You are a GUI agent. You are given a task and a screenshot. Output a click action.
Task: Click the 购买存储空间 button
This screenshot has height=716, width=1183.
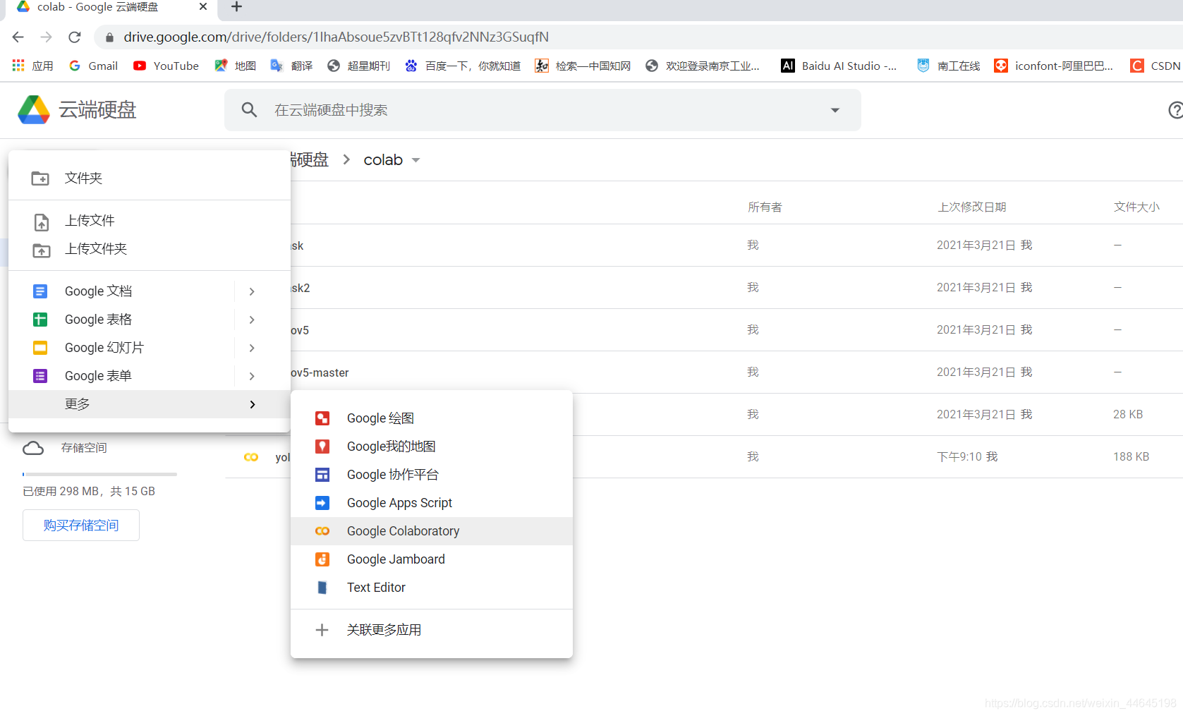[x=81, y=526]
